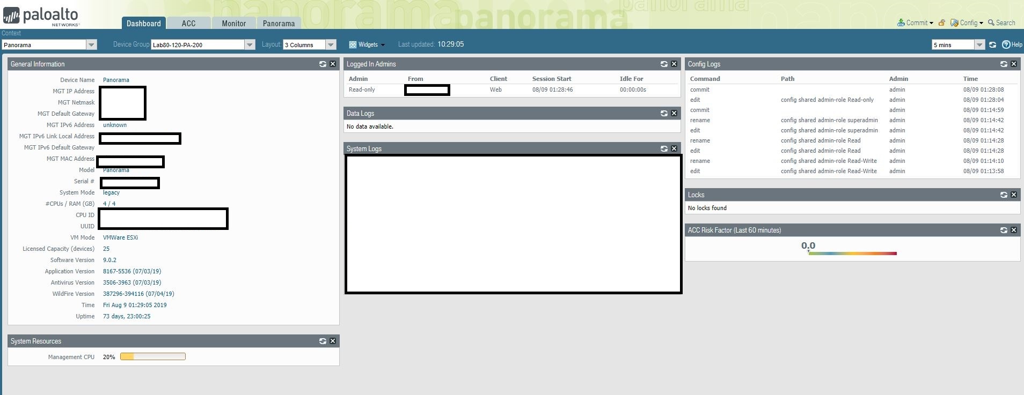Click the VMWare ESXi VM Mode value
Screen dimensions: 1024x395
point(120,237)
